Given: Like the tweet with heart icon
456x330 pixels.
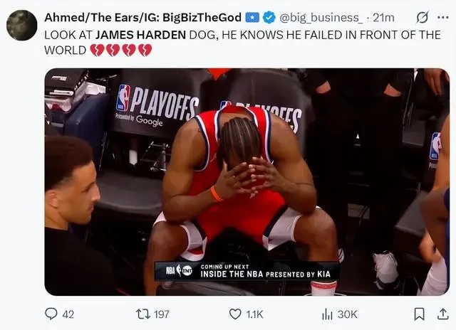Looking at the screenshot, I should pyautogui.click(x=235, y=314).
